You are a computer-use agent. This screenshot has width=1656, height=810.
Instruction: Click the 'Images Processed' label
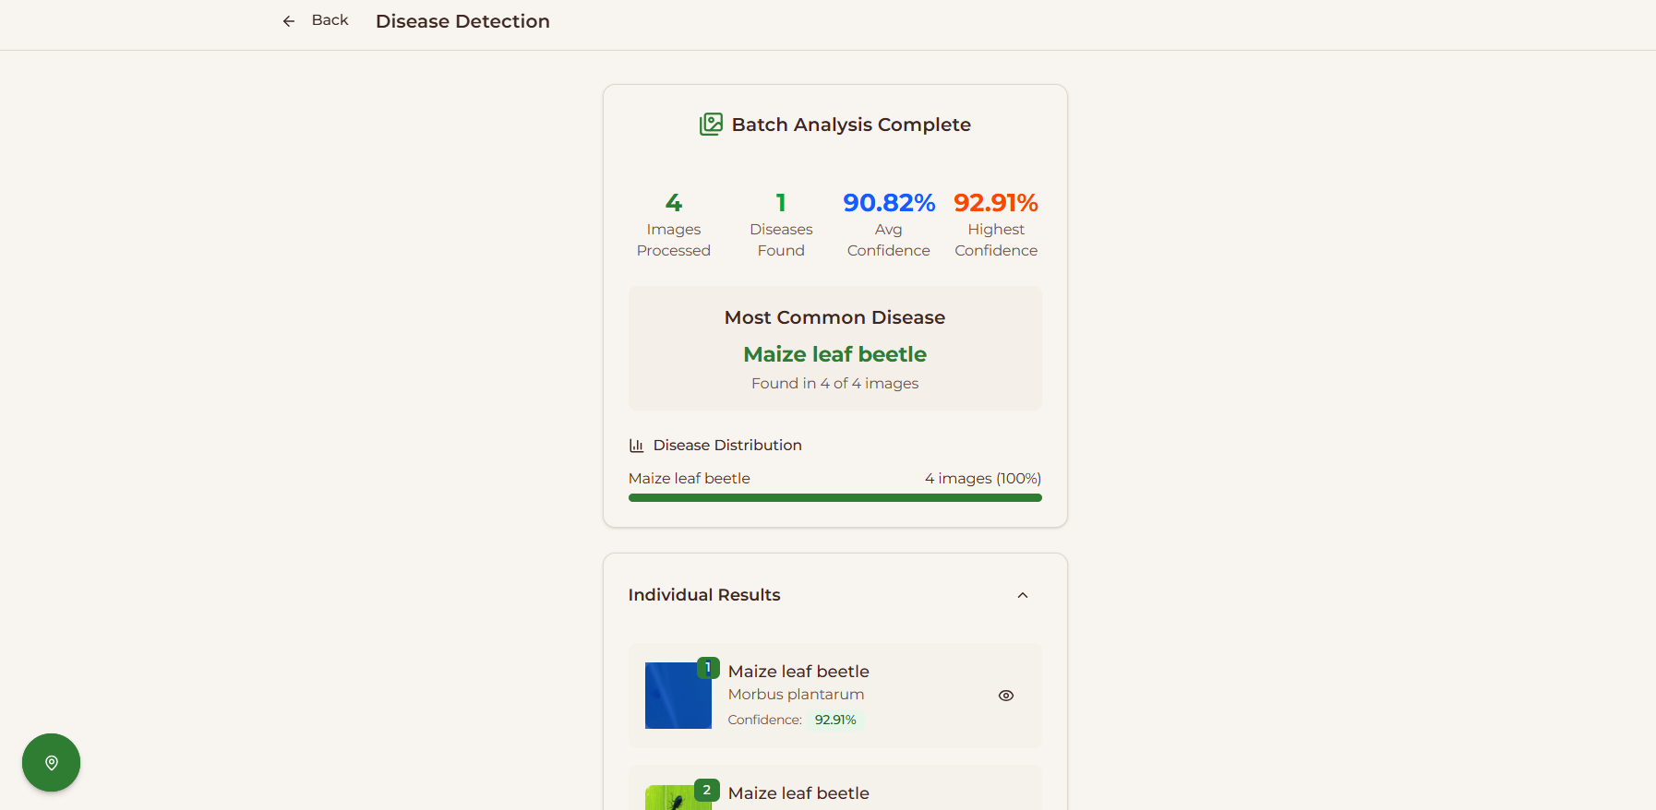[x=674, y=240]
